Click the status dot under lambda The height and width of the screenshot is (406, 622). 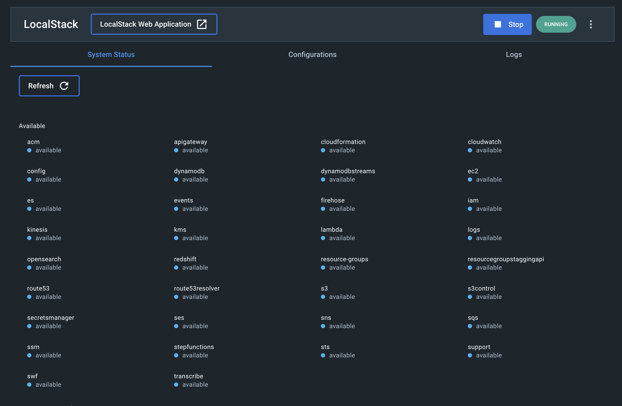[x=323, y=238]
